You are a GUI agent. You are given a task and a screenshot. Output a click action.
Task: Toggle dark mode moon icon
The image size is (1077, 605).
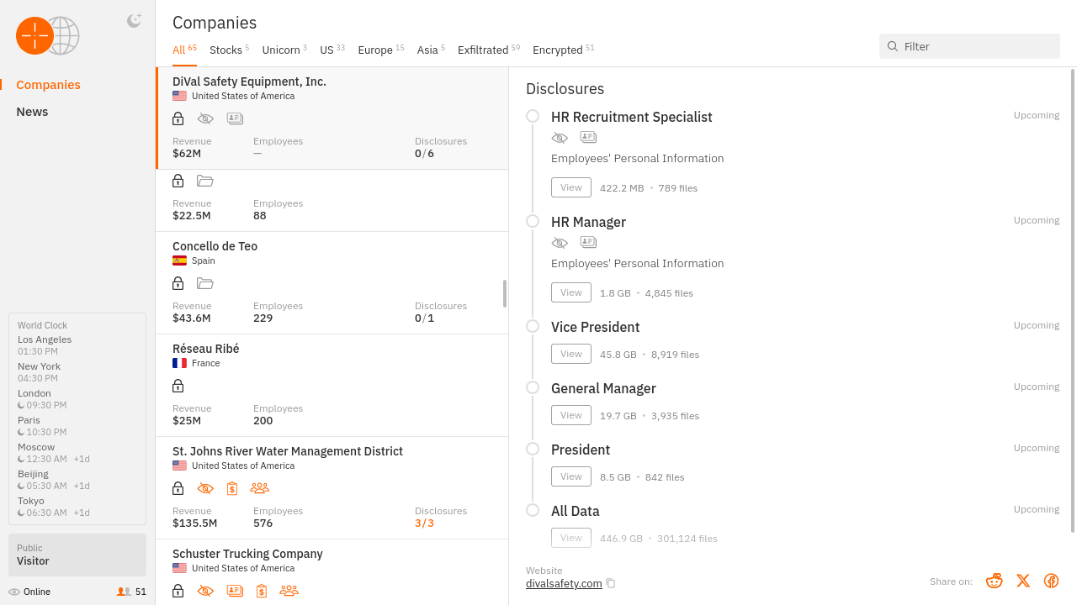pyautogui.click(x=134, y=21)
